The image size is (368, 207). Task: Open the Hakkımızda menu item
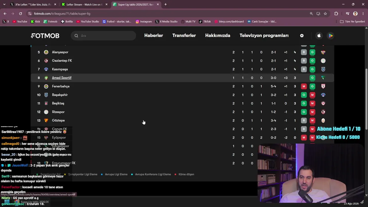tap(218, 36)
